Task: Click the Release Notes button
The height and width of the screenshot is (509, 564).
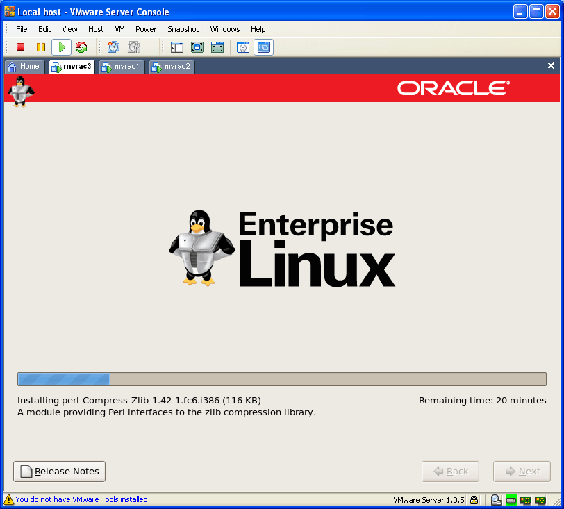Action: (x=60, y=471)
